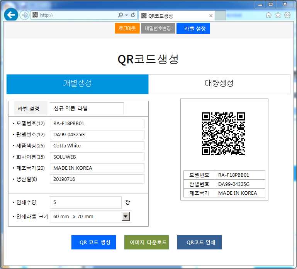The width and height of the screenshot is (297, 269).
Task: Click the 모델번호 input field
Action: [97, 124]
